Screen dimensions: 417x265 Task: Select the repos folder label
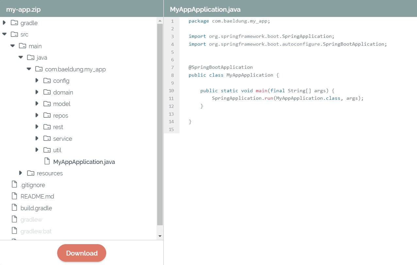click(60, 115)
